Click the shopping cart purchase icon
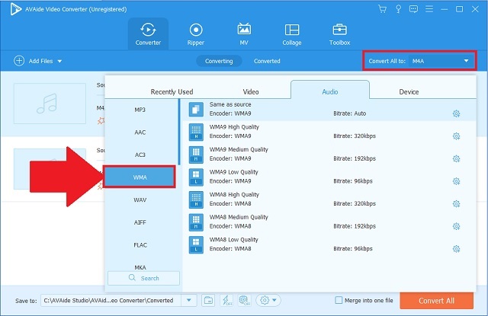This screenshot has height=316, width=488. (382, 9)
